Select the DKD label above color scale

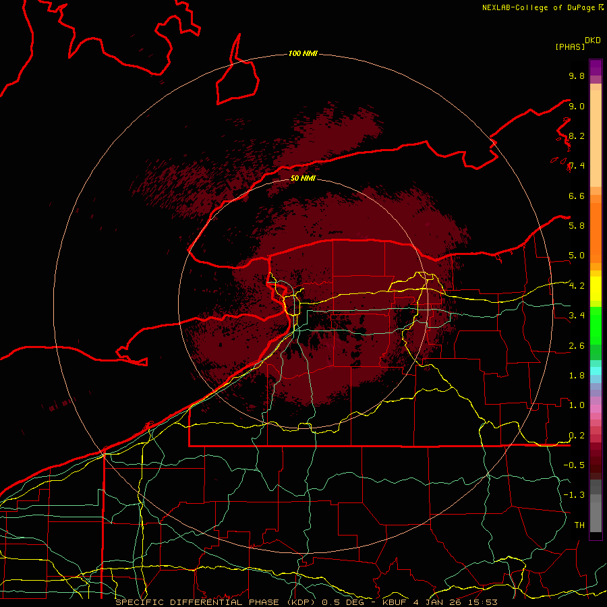[x=593, y=40]
